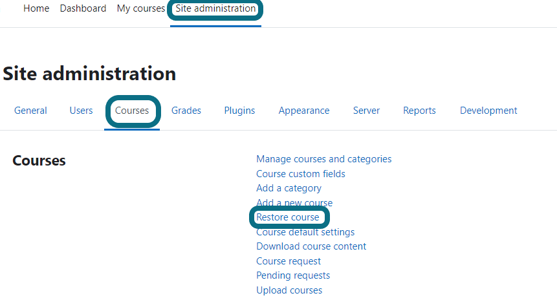Open Manage courses and categories link
Screen dimensions: 557x300
click(324, 159)
